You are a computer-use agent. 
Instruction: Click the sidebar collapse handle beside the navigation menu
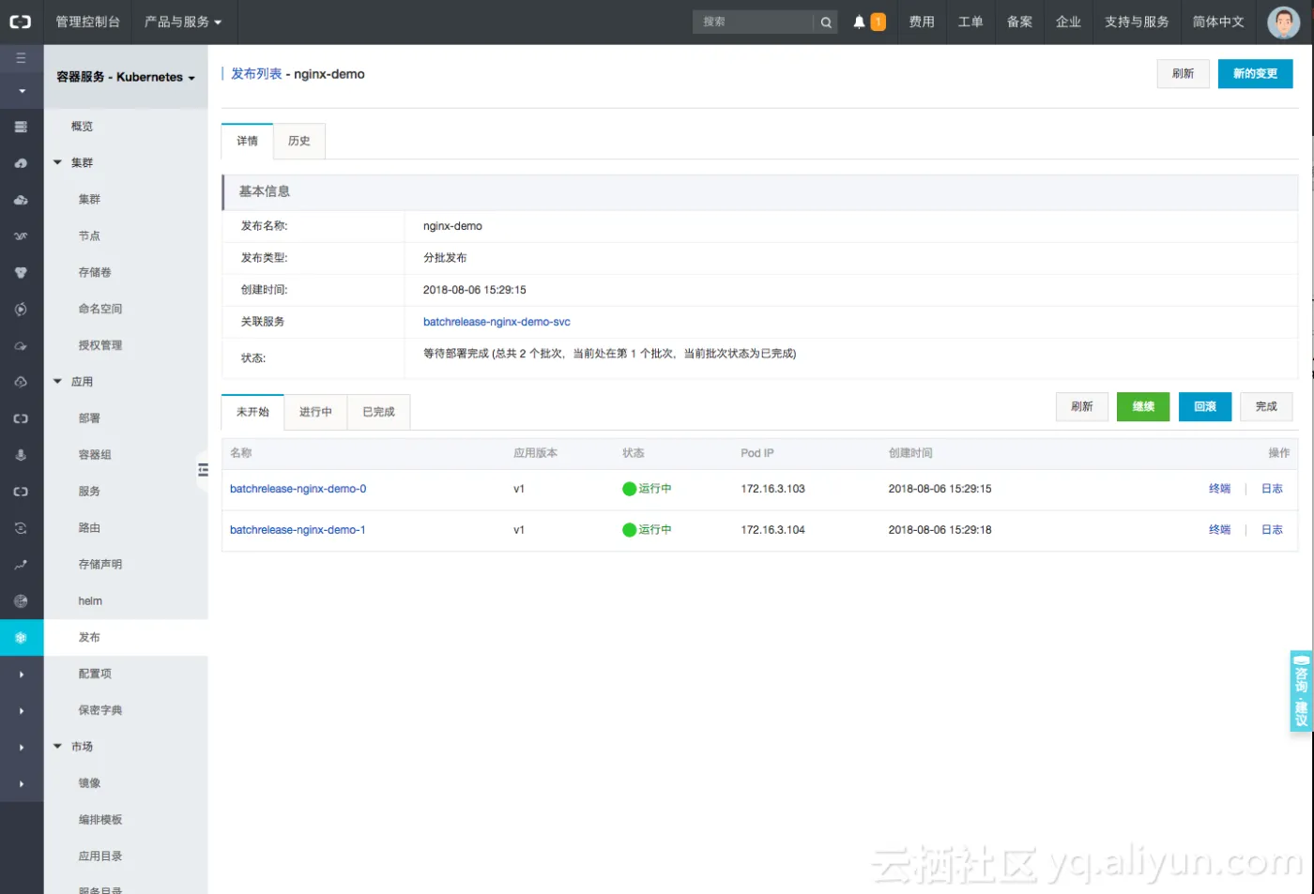click(203, 470)
